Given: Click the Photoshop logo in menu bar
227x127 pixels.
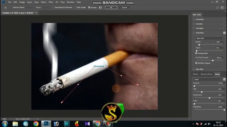Looking at the screenshot, I should coord(3,2).
